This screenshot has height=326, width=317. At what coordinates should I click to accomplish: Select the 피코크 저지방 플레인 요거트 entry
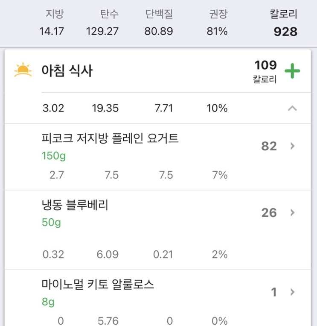110,138
